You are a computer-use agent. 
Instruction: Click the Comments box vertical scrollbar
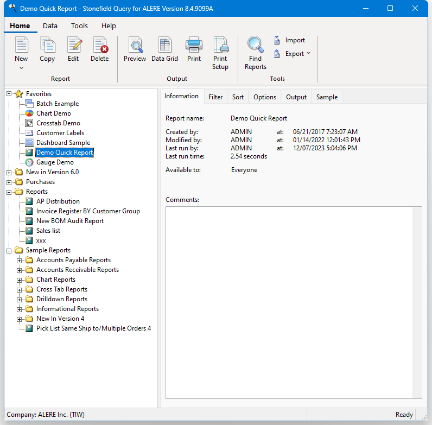point(417,302)
